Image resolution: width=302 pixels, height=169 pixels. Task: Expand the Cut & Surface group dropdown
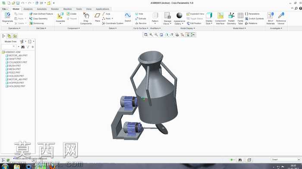[x=141, y=28]
